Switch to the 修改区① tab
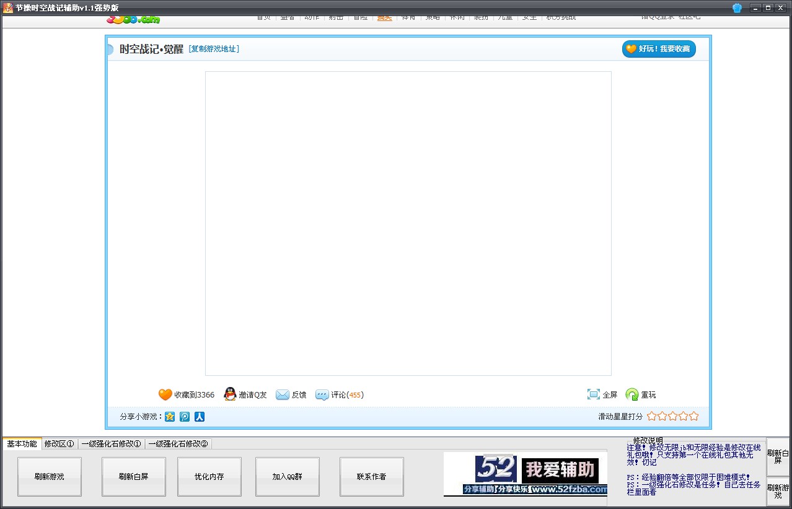 pyautogui.click(x=59, y=443)
